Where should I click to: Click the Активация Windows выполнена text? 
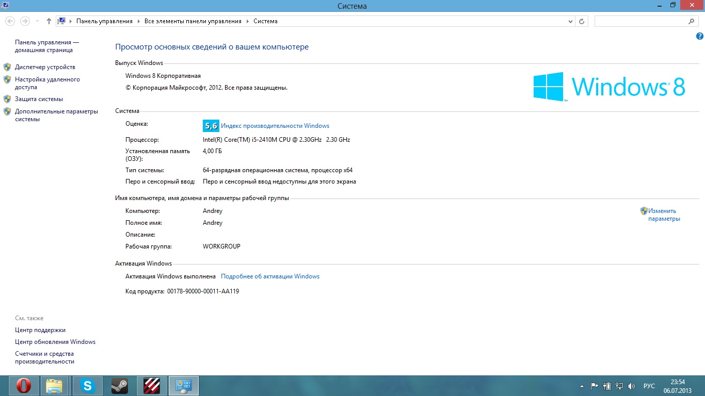[x=170, y=276]
